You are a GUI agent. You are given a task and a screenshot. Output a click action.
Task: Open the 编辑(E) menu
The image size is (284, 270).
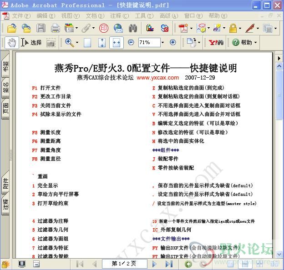click(x=46, y=16)
